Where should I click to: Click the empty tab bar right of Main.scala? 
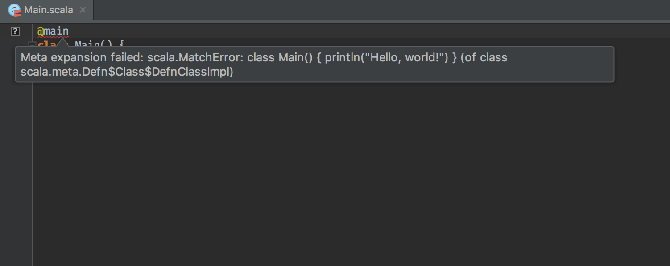pyautogui.click(x=381, y=10)
